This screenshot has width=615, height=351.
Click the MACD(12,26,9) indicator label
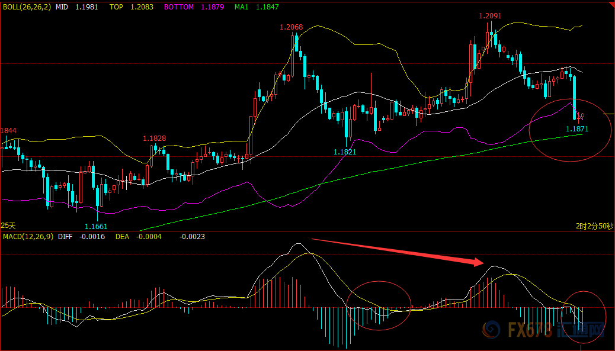tap(28, 237)
